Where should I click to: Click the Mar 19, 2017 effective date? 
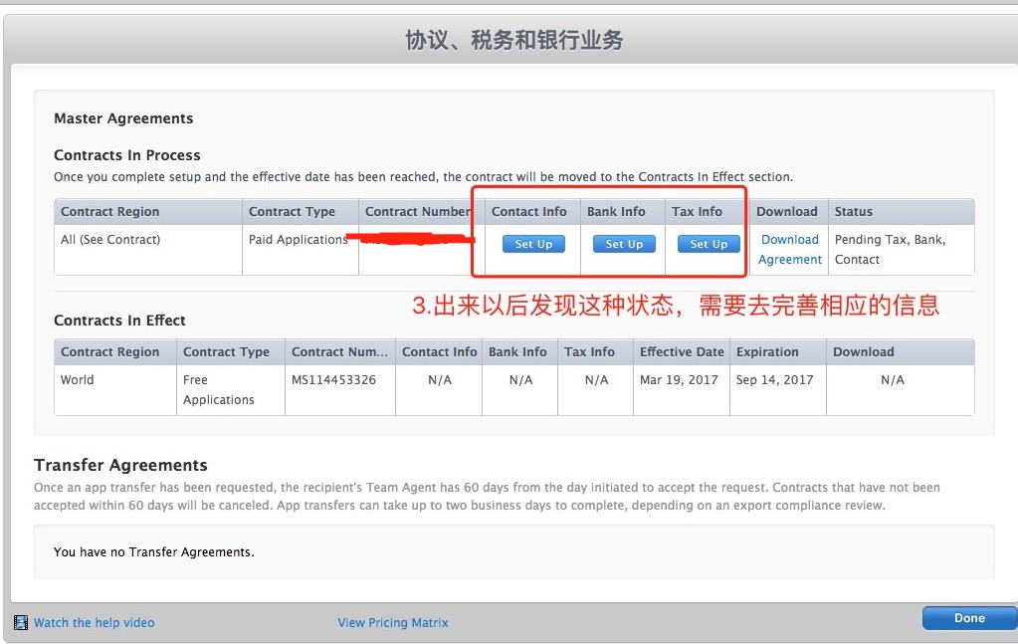(x=679, y=380)
